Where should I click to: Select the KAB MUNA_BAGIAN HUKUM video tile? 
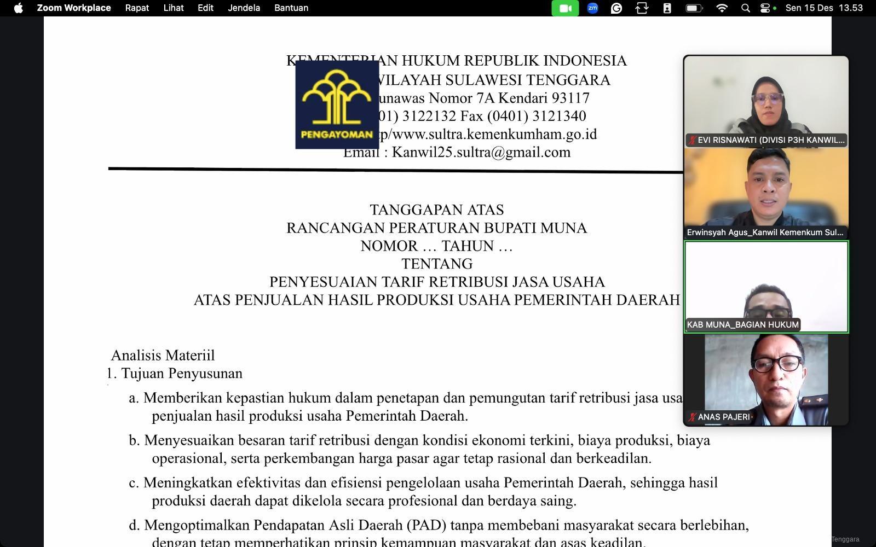[765, 286]
